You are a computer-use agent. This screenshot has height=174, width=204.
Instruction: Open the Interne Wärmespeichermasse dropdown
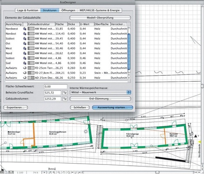tap(100, 92)
